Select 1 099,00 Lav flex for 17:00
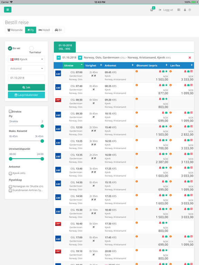The width and height of the screenshot is (199, 265). pos(187,245)
